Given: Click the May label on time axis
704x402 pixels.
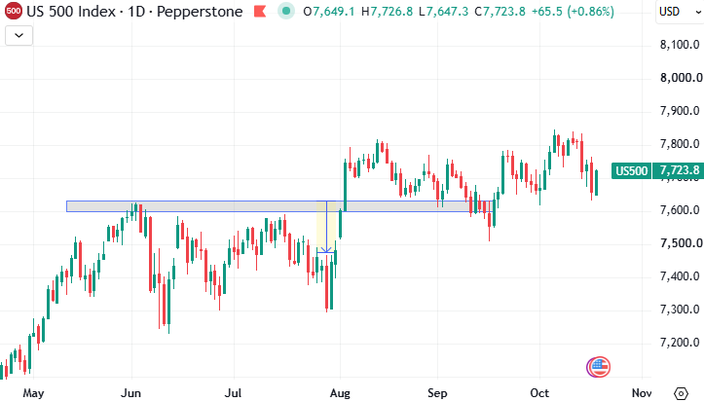Looking at the screenshot, I should [x=33, y=393].
